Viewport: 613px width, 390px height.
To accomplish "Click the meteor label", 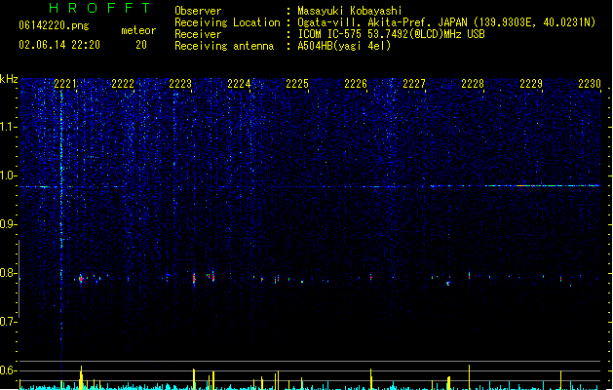I will click(138, 30).
